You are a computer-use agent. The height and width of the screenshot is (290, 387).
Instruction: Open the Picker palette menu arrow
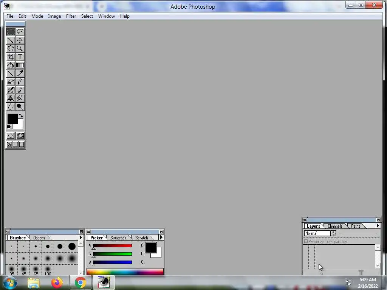click(161, 238)
